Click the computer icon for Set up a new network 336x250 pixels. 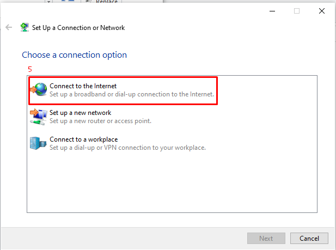39,117
